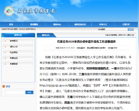Click the Shijiazhuang Education Bureau logo emblem

coord(9,11)
